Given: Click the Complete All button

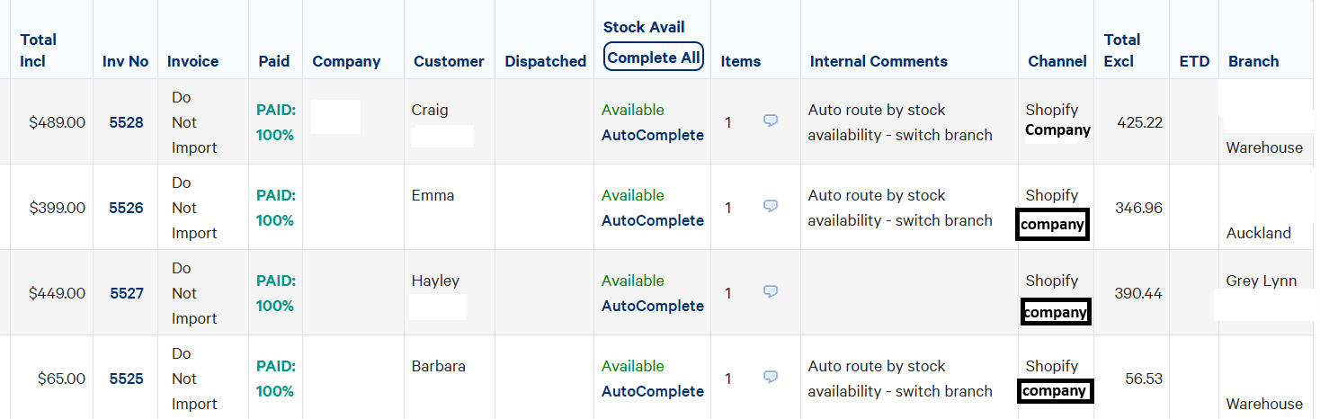Looking at the screenshot, I should coord(653,58).
